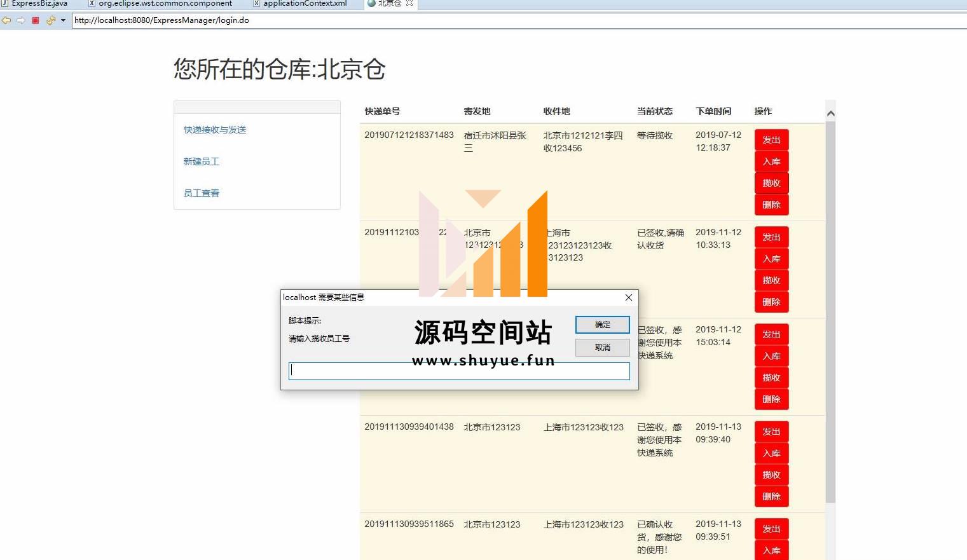Image resolution: width=967 pixels, height=560 pixels.
Task: Click the 等待揽收 status cell
Action: click(x=655, y=135)
